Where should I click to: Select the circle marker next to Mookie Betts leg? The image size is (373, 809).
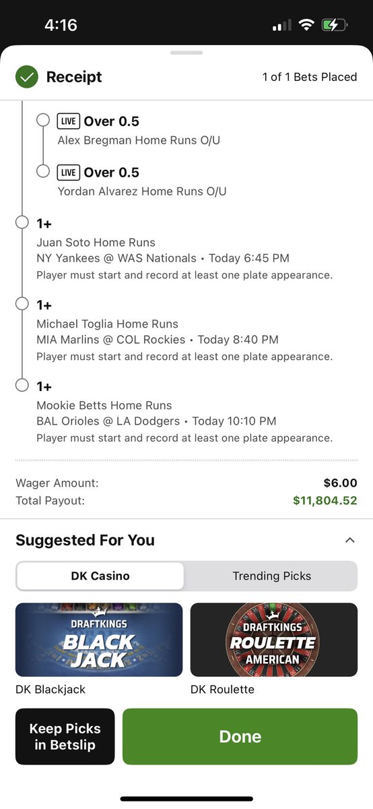(22, 386)
